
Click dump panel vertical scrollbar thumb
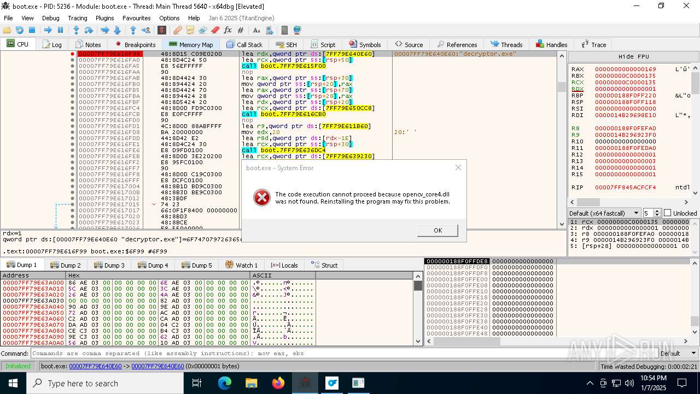point(418,286)
